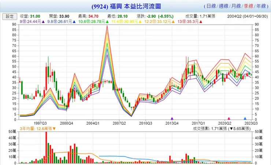Click the 2000Q4 axis label
The height and width of the screenshot is (165, 271).
pos(67,123)
